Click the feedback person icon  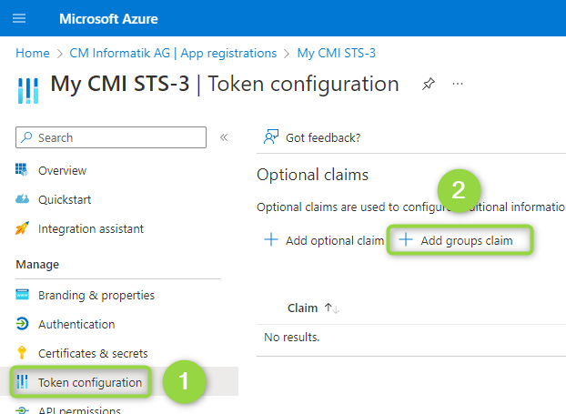(x=271, y=136)
